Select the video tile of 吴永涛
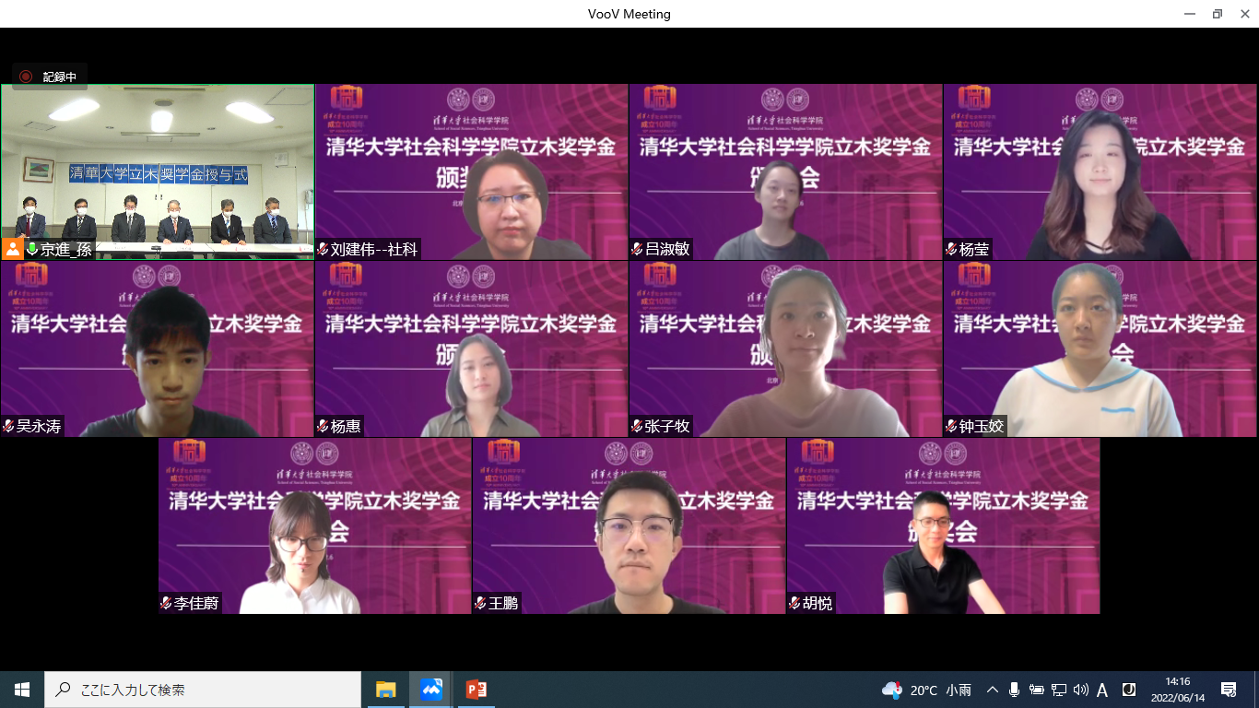1259x708 pixels. [x=158, y=349]
